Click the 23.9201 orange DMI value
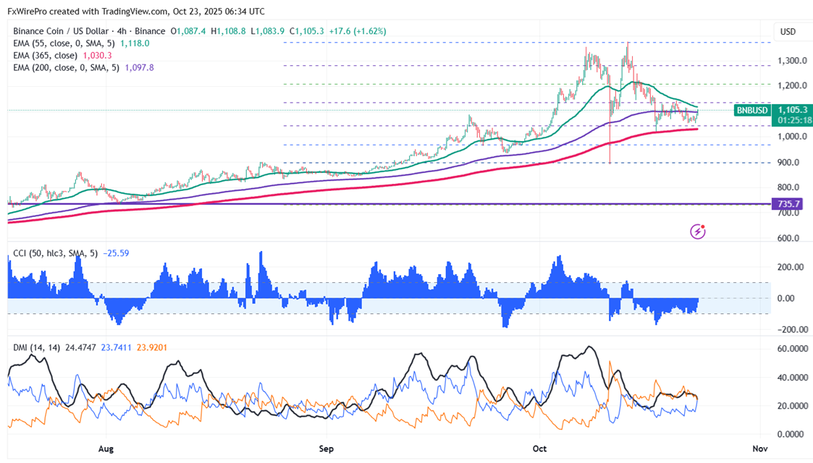This screenshot has width=813, height=463. (x=152, y=347)
